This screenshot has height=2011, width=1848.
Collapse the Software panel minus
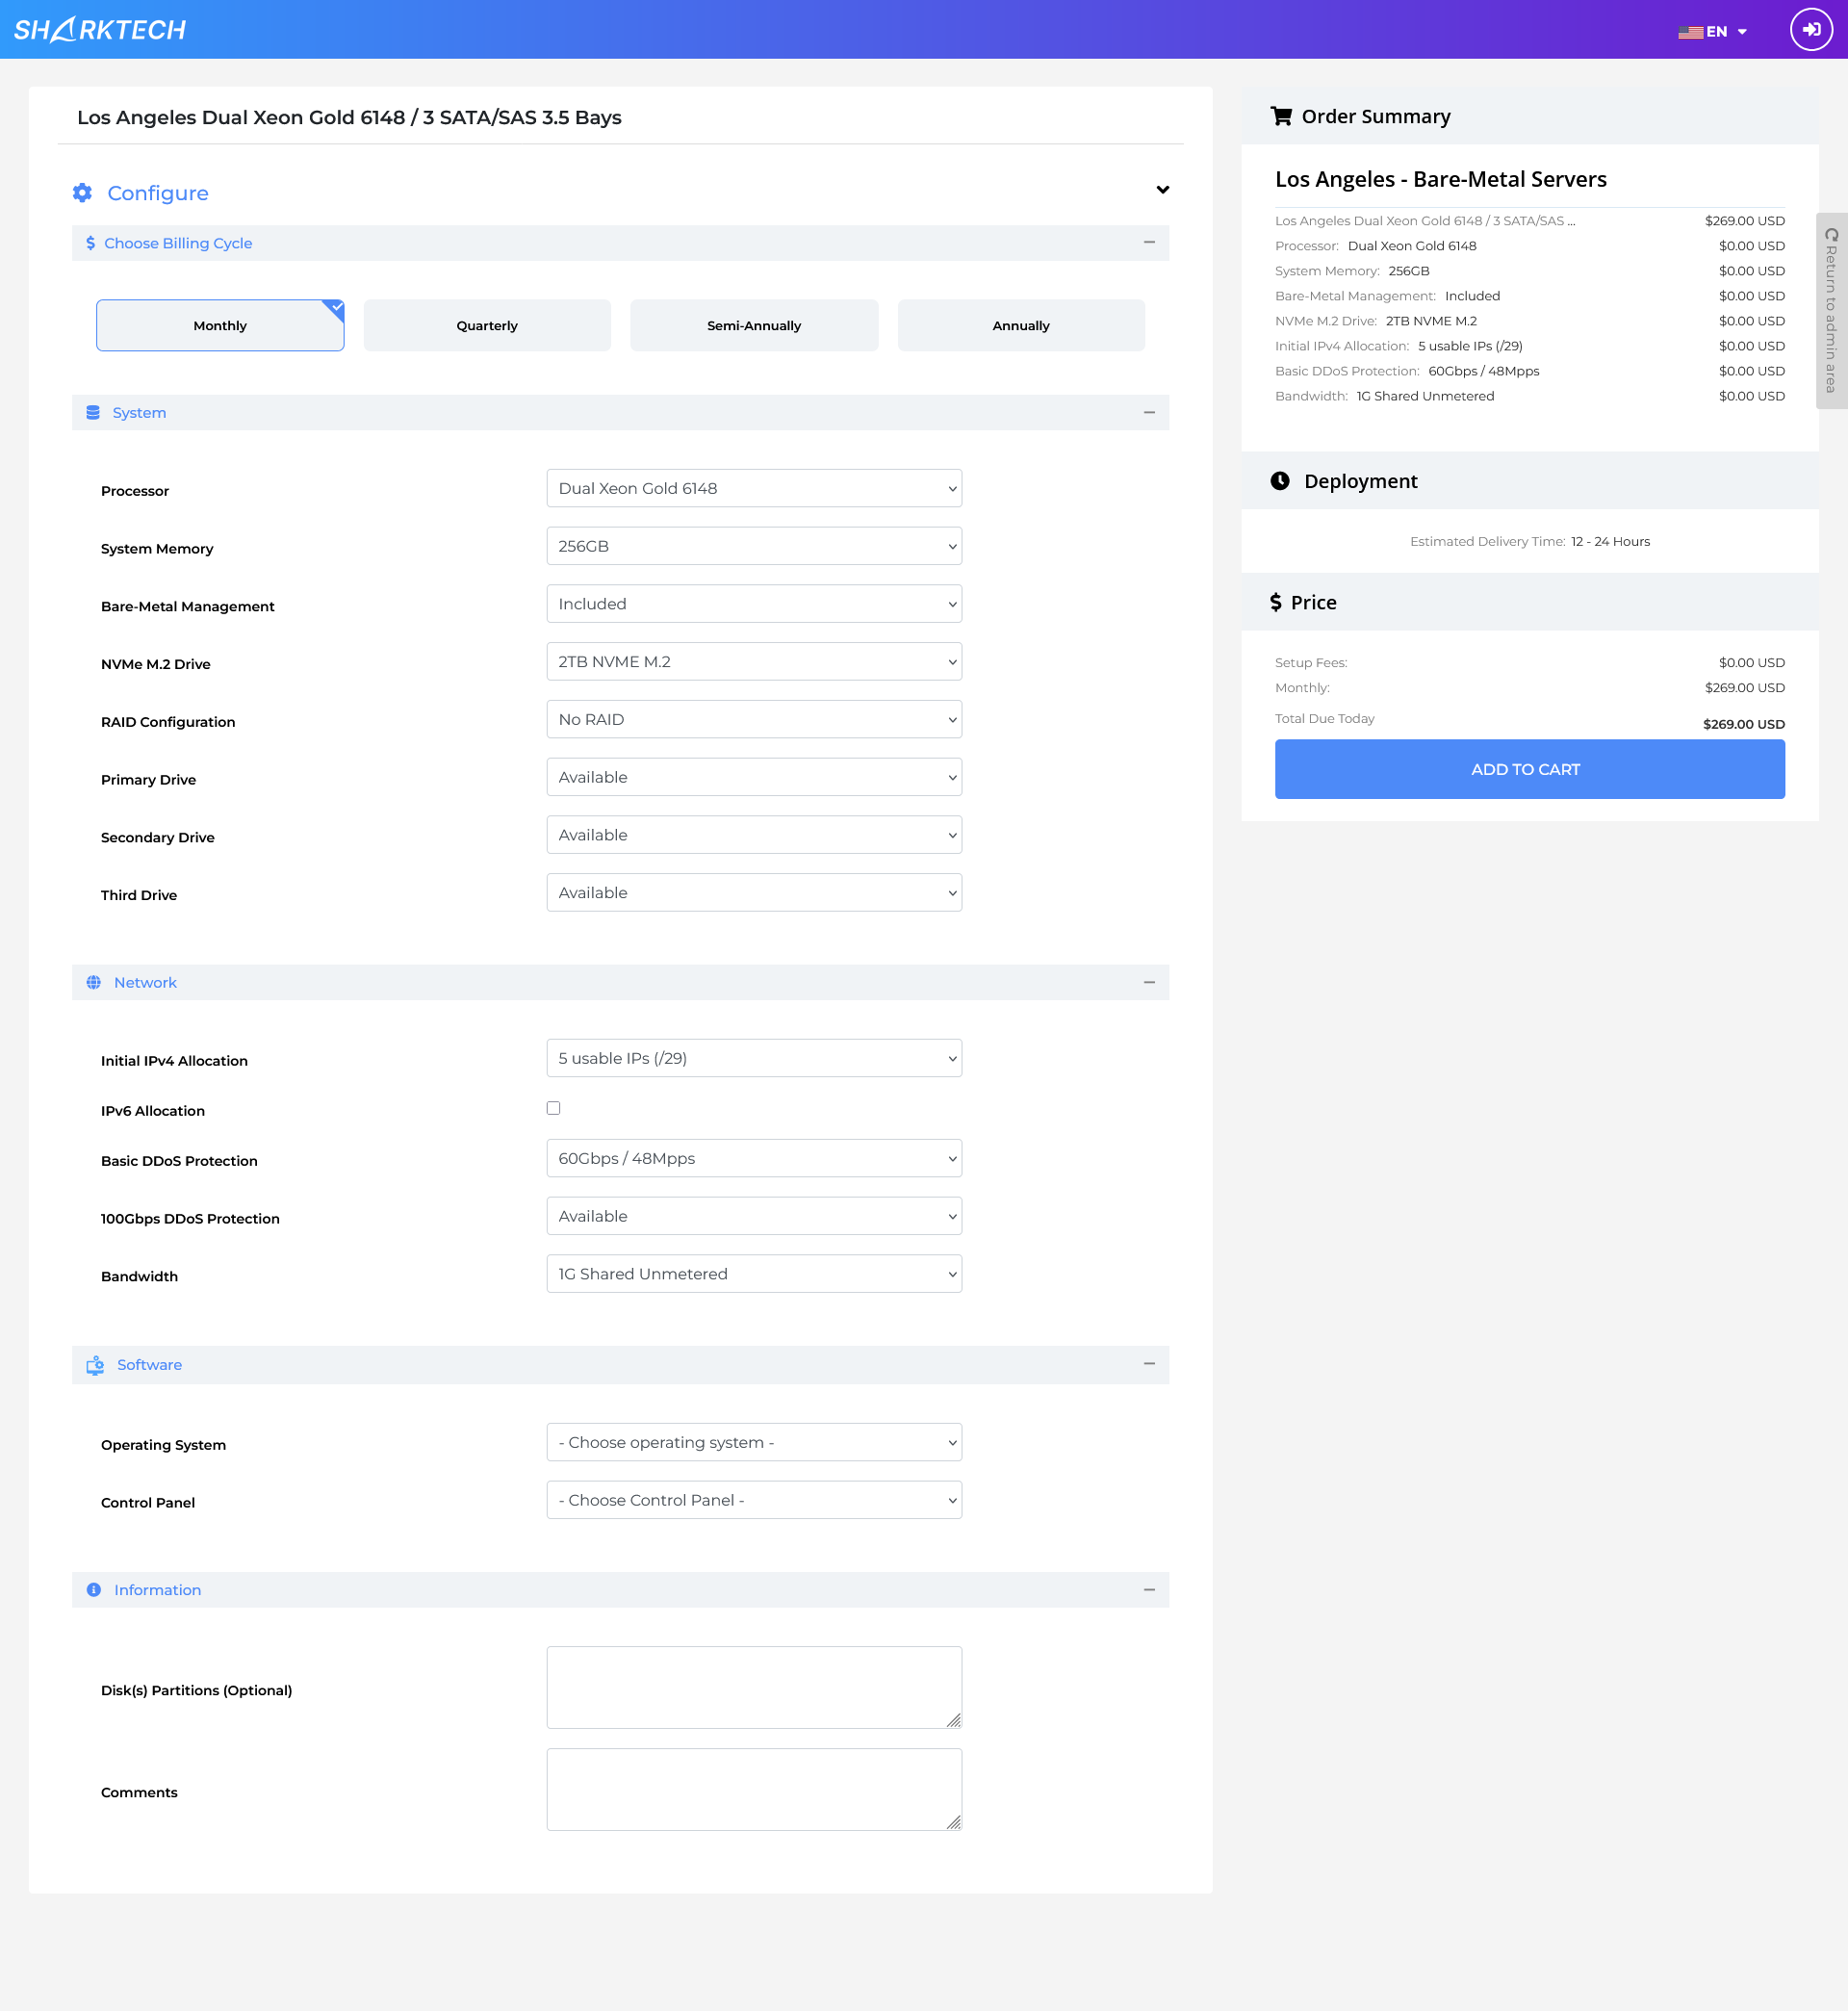click(x=1149, y=1364)
